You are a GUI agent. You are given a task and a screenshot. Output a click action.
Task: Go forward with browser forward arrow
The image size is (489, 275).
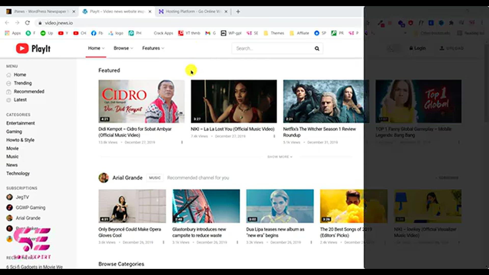pos(17,23)
